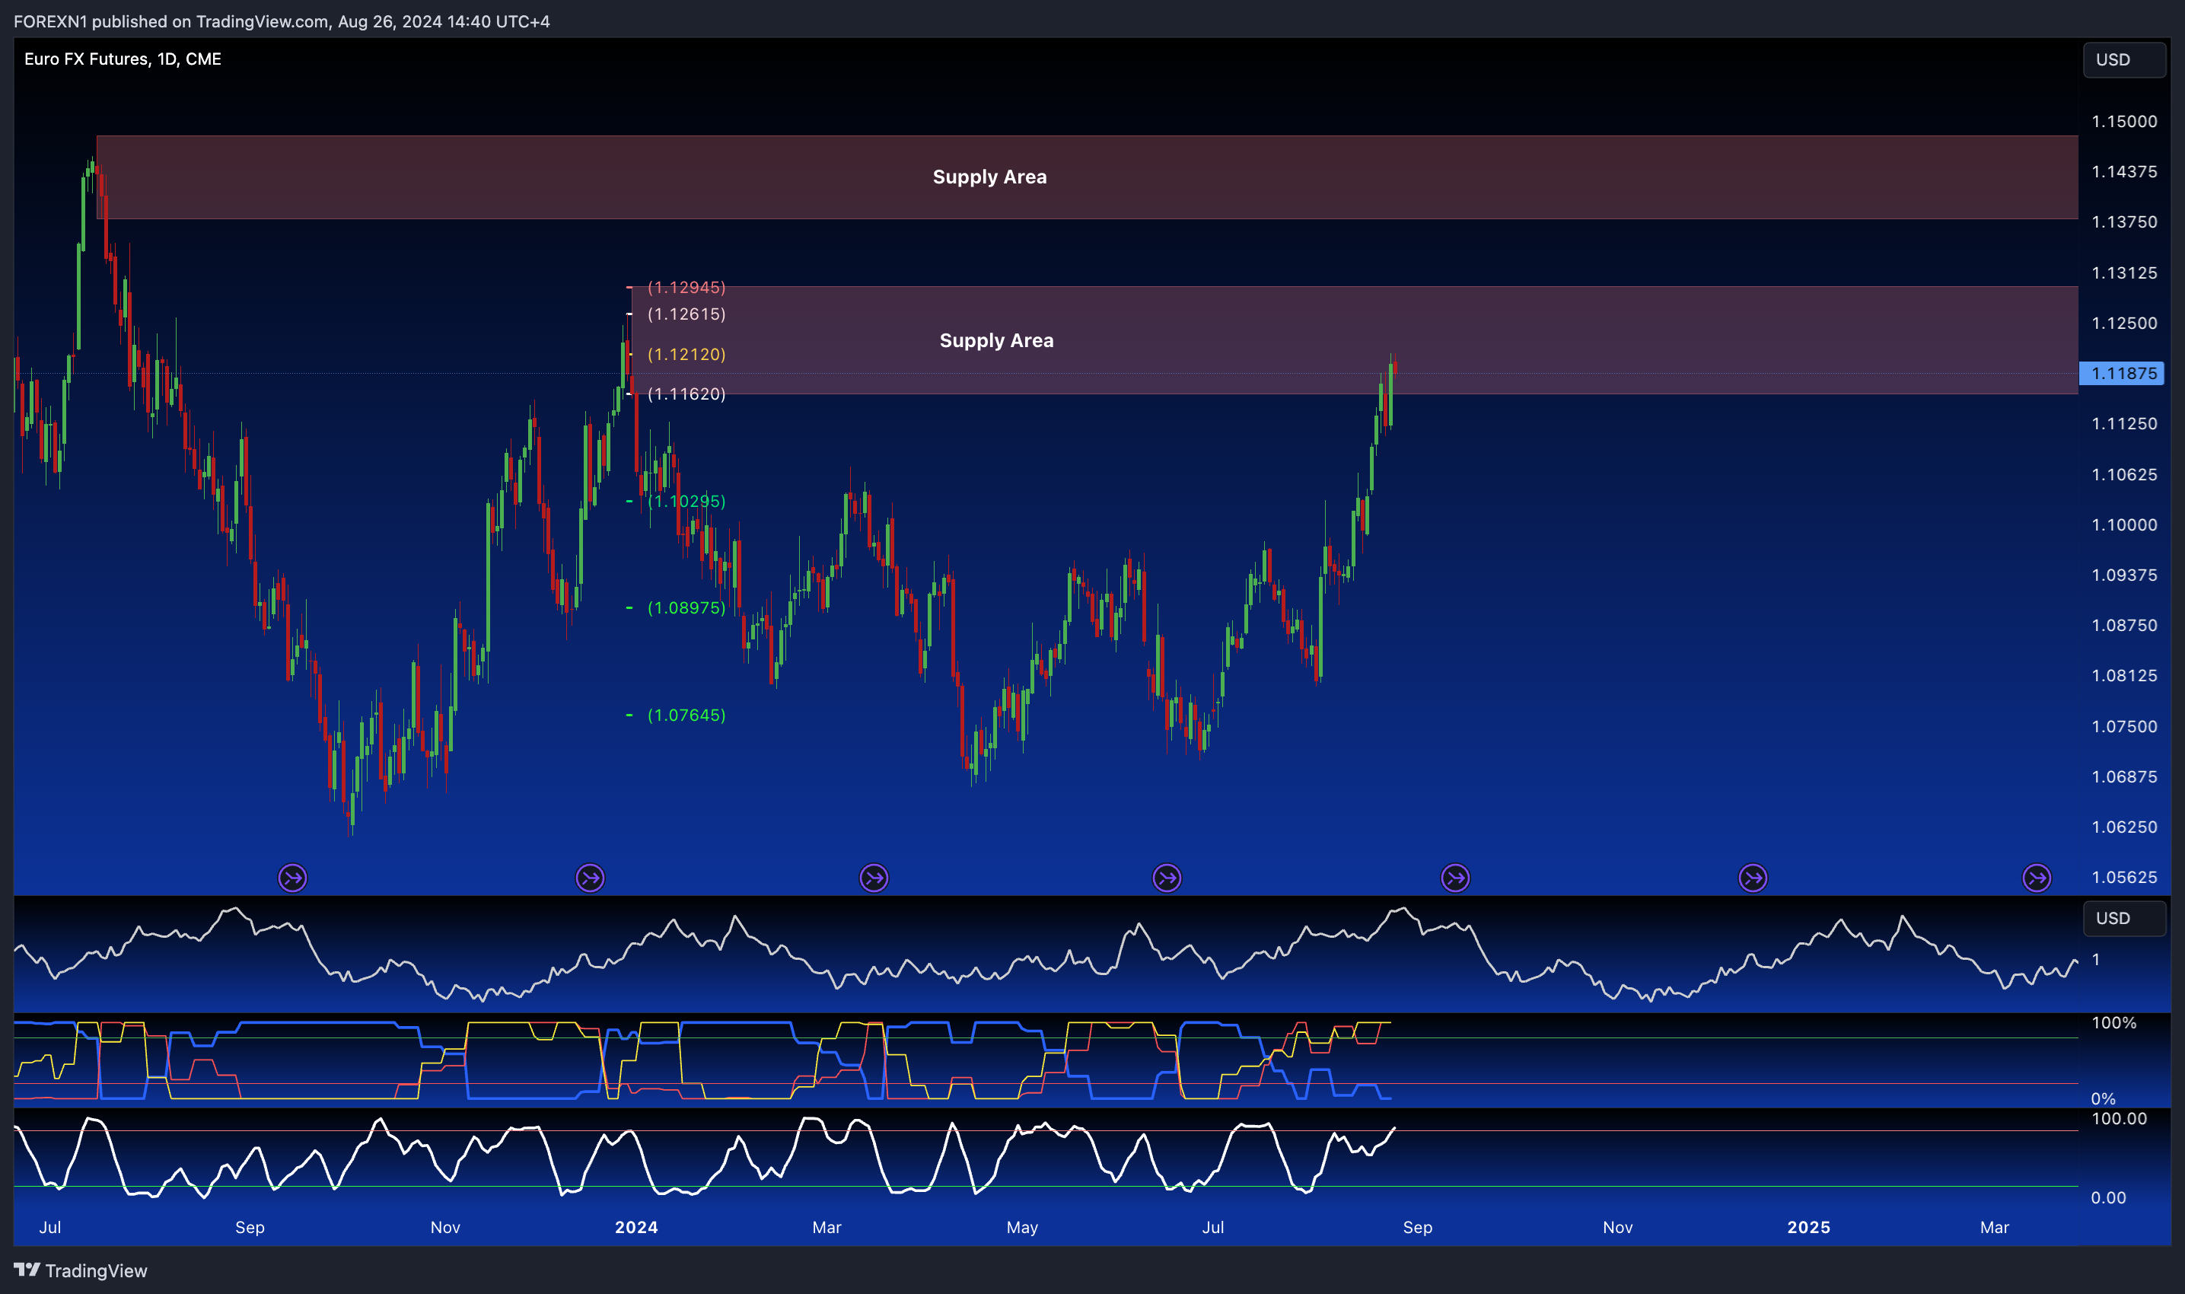Click the 100.00 value on the bottom indicator scale
The width and height of the screenshot is (2185, 1294).
point(2119,1119)
